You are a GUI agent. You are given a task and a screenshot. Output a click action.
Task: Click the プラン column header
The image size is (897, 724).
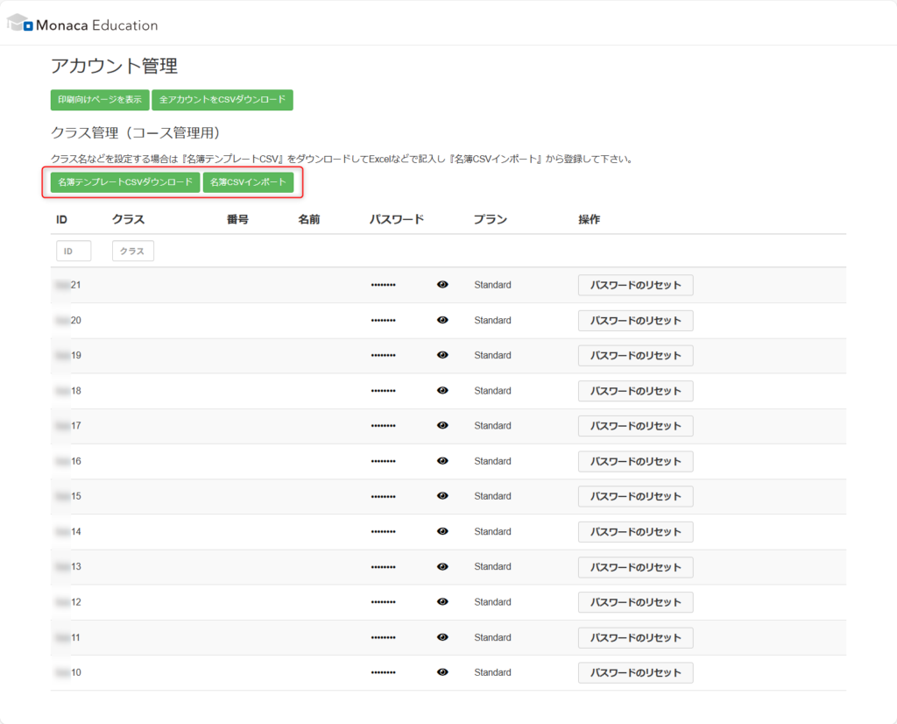click(491, 219)
